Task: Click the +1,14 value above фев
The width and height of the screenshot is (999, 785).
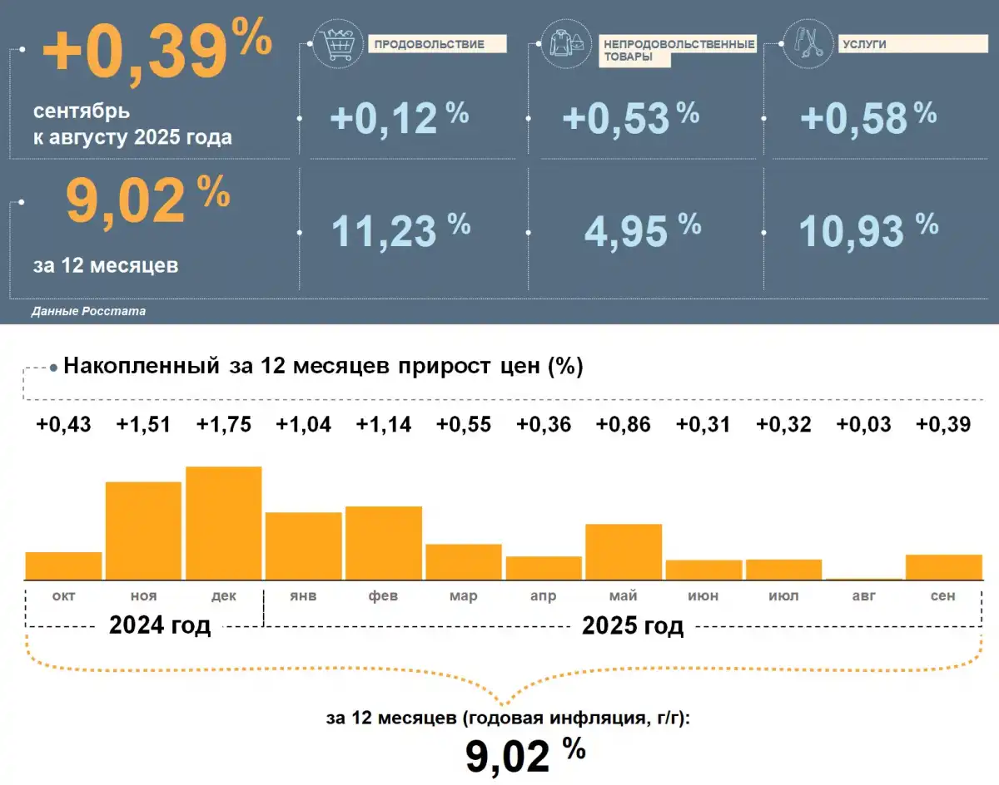Action: (383, 424)
